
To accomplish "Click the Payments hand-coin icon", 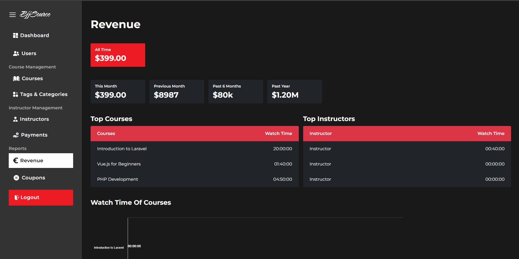I will 16,135.
